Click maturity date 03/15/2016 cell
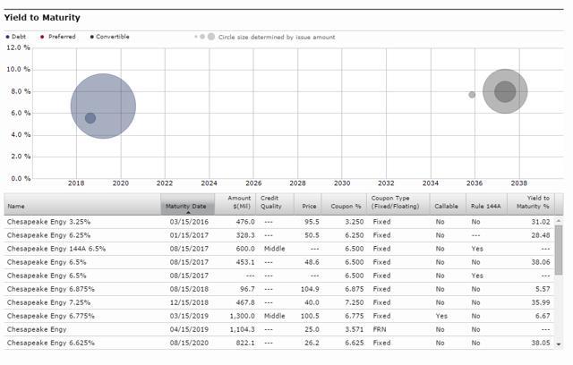The width and height of the screenshot is (573, 365). [189, 222]
